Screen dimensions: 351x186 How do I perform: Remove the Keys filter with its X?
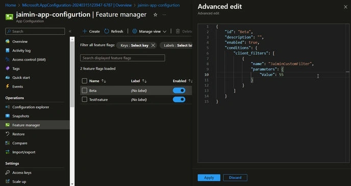click(153, 45)
